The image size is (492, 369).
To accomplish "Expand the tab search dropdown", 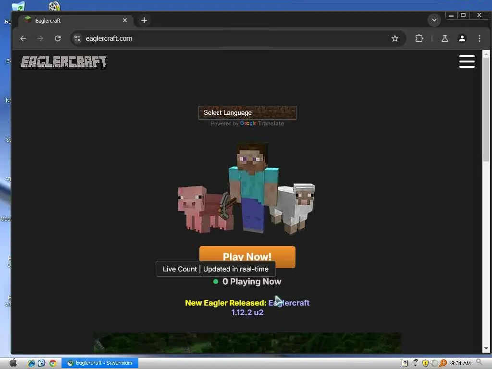I will point(434,20).
